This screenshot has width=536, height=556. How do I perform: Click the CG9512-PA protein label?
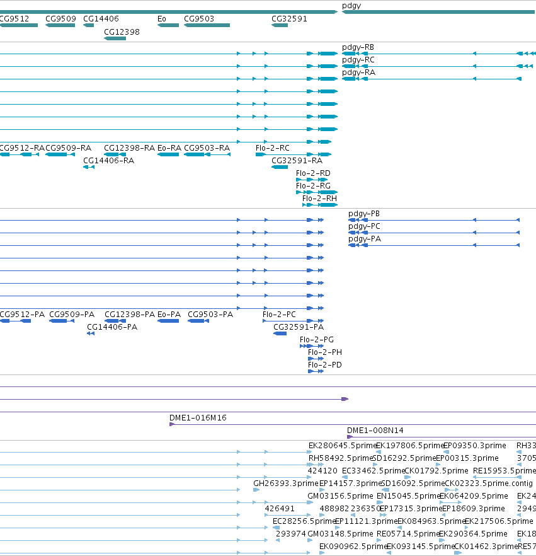pyautogui.click(x=22, y=315)
